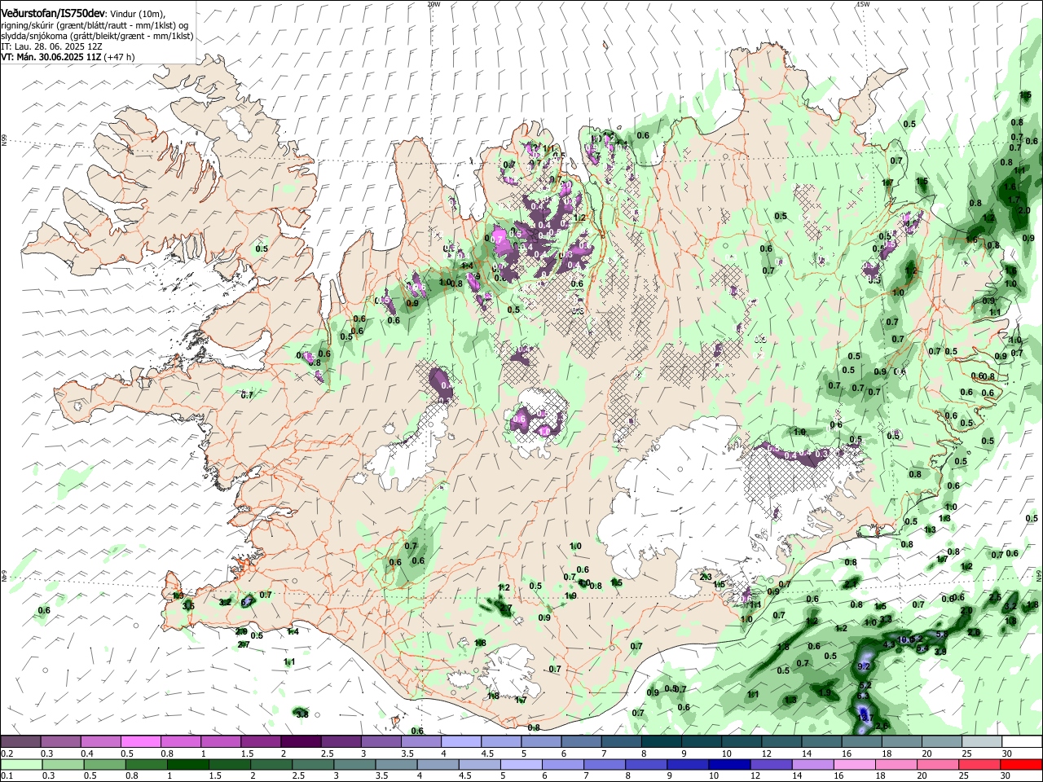Click the 3.8 rainfall value off southwest coast
This screenshot has width=1043, height=782.
point(301,714)
